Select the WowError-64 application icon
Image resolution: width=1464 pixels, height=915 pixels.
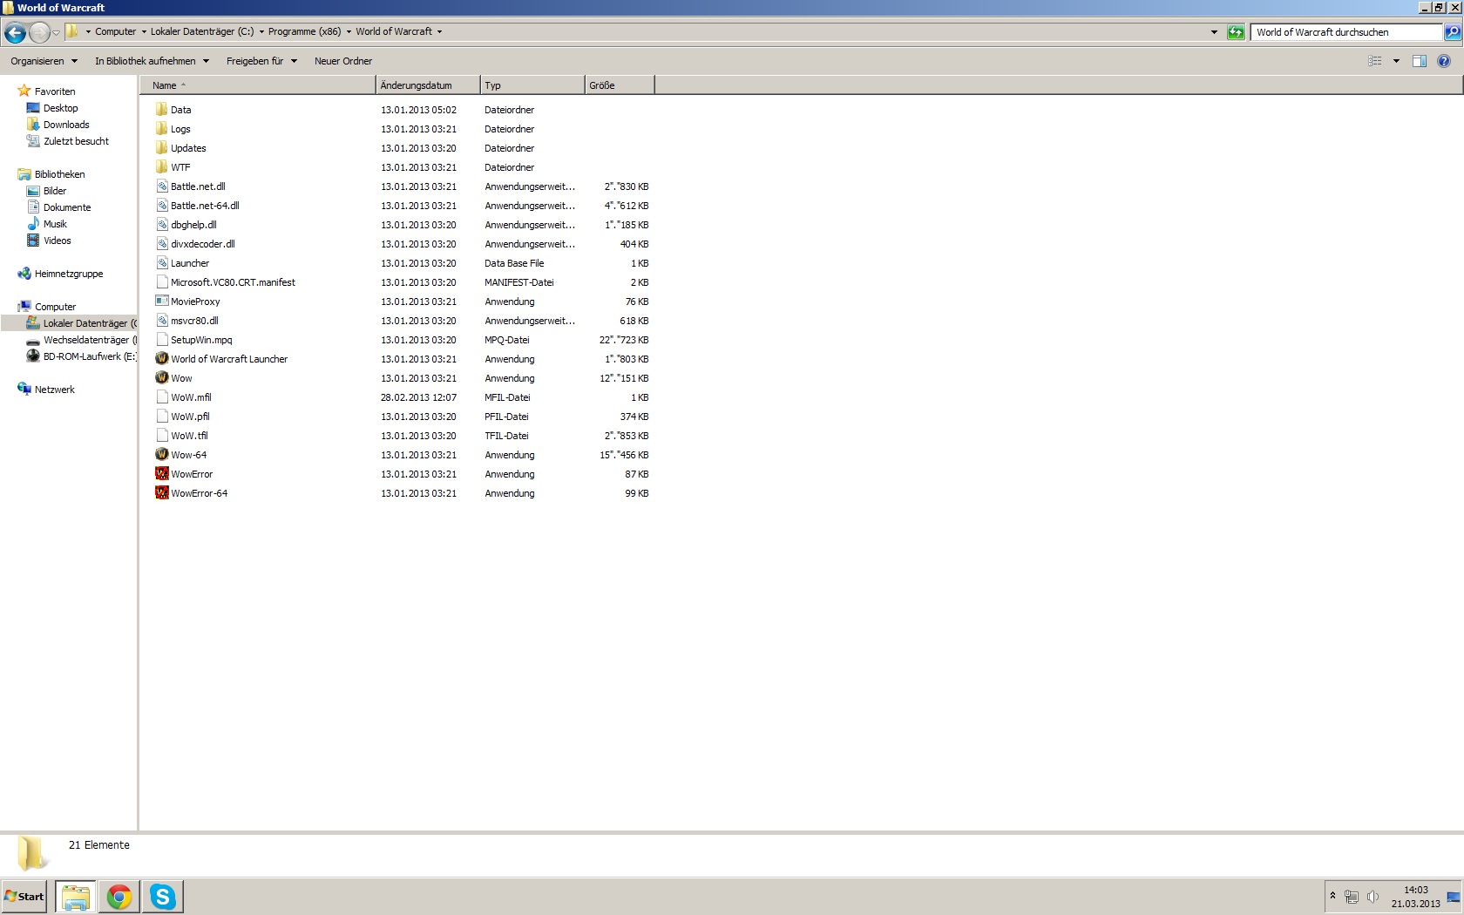tap(162, 493)
